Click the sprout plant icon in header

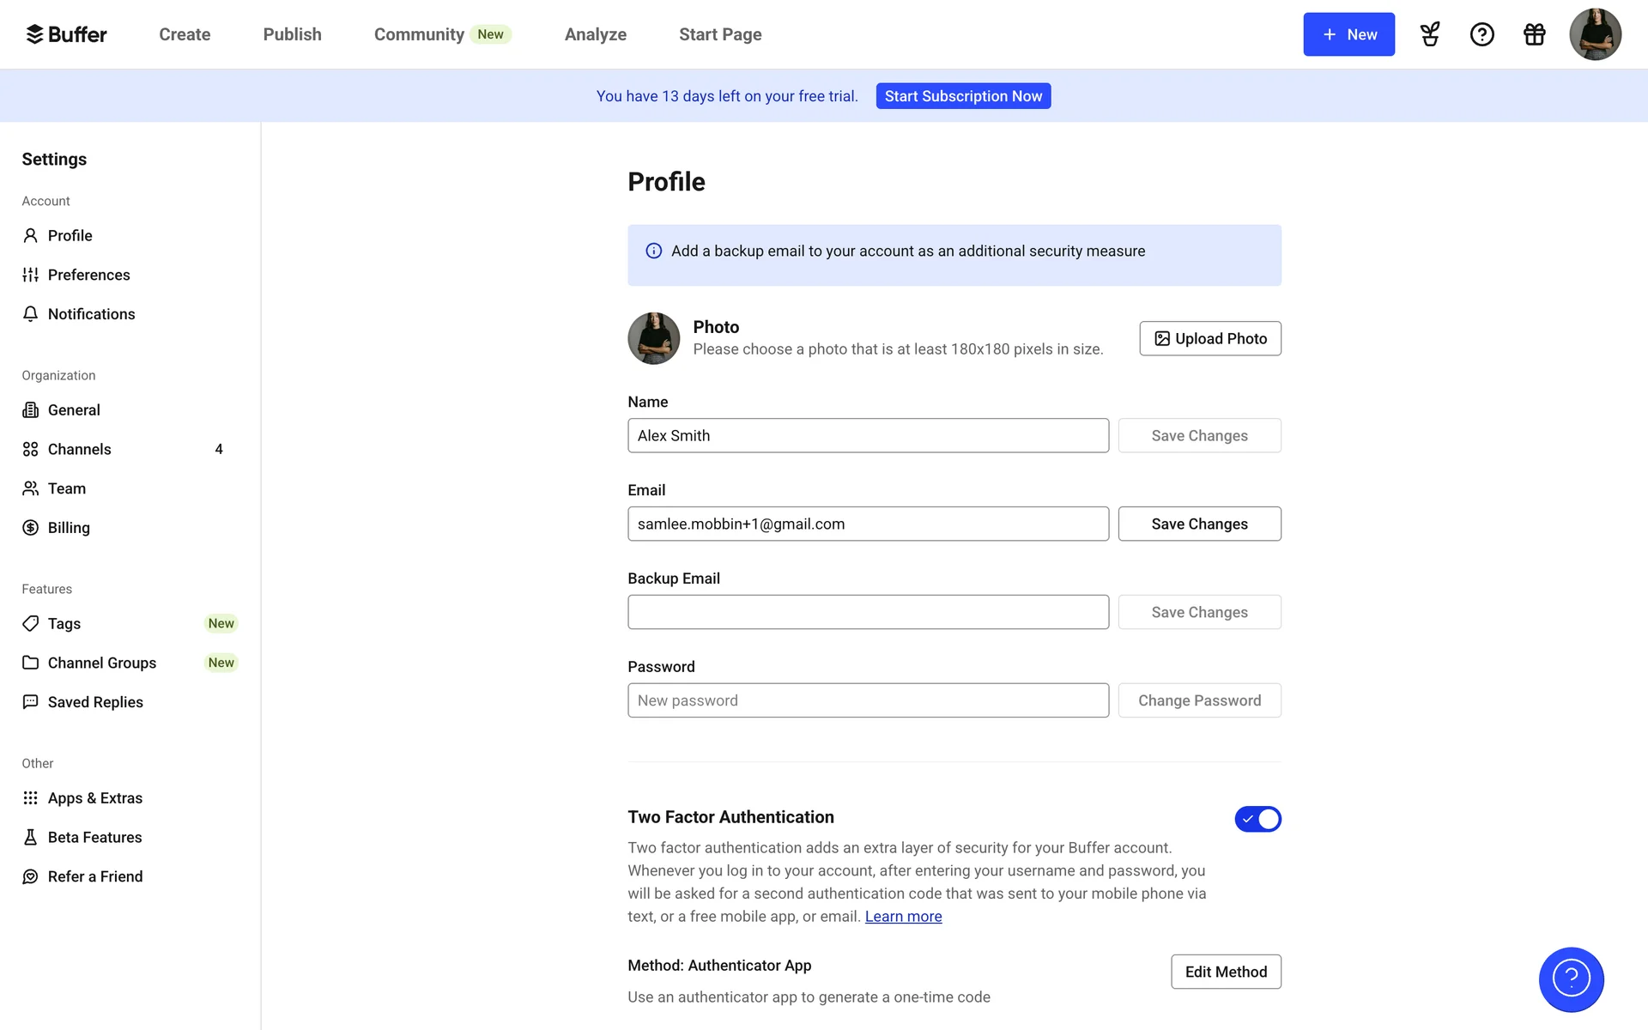click(1429, 34)
